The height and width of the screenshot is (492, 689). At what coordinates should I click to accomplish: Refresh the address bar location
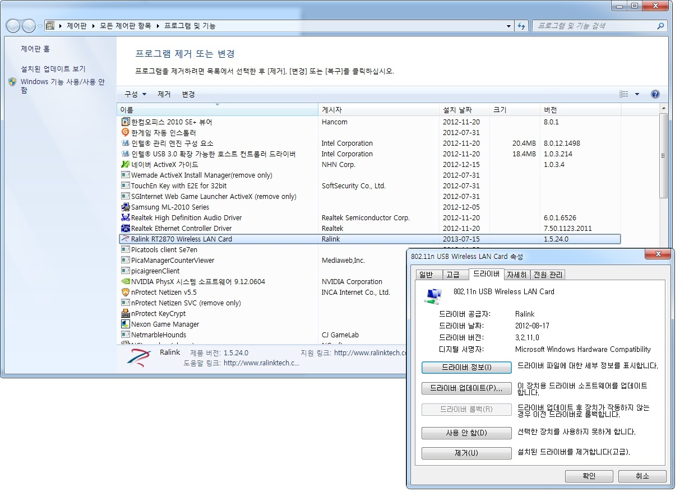[522, 26]
